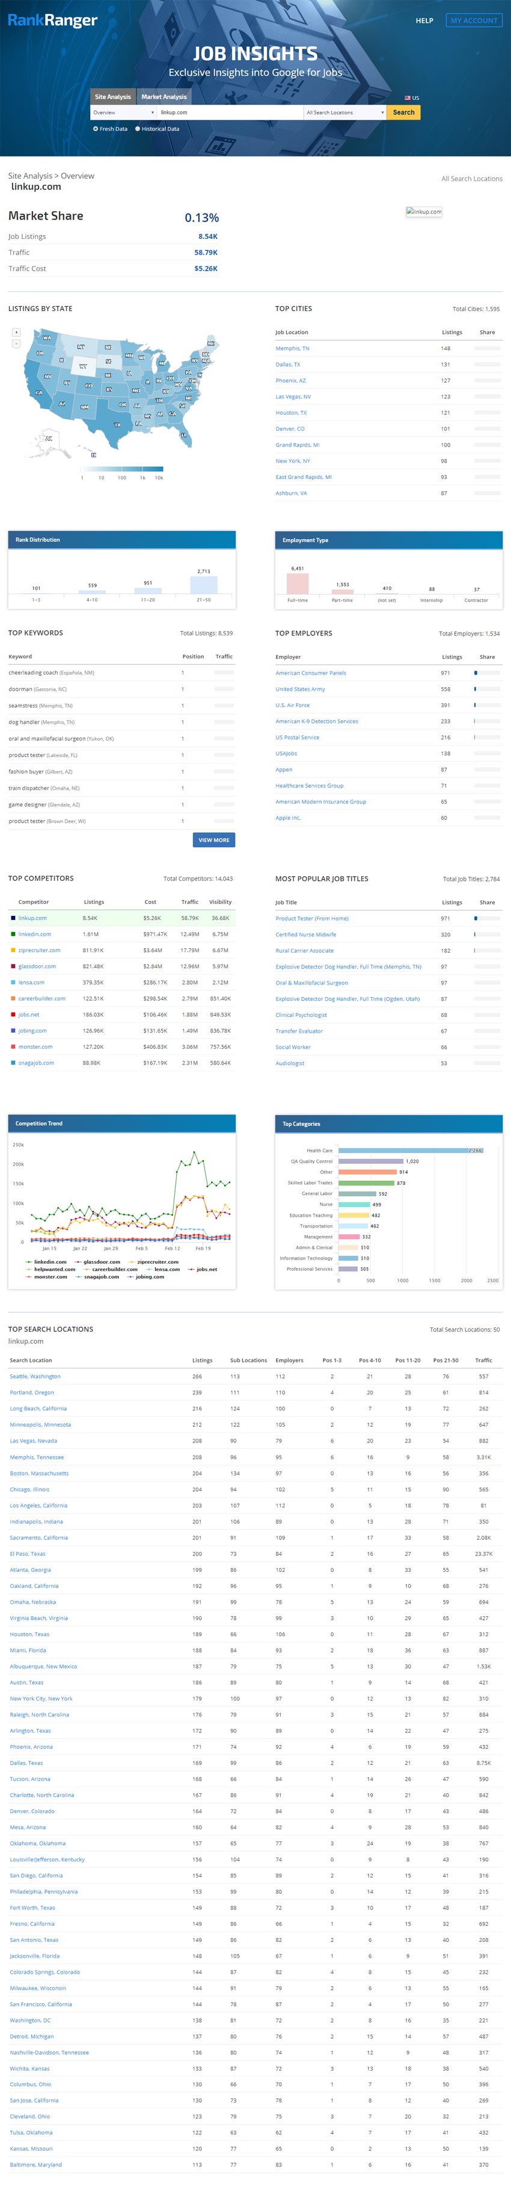Select the Historical Data radio button
The height and width of the screenshot is (2191, 511).
tap(138, 129)
